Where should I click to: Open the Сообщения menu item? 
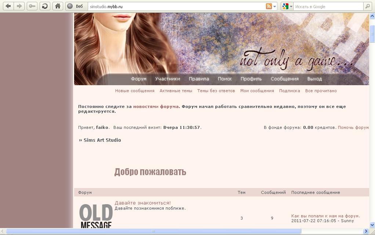click(285, 79)
